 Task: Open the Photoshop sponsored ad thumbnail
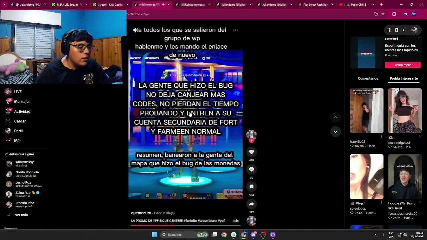pos(366,53)
